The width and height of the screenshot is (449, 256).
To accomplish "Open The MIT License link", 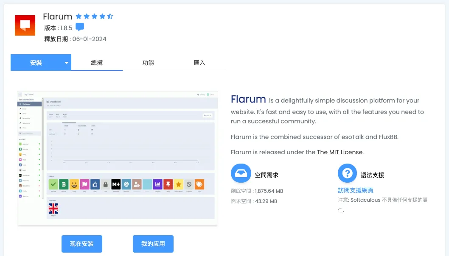I will [340, 152].
